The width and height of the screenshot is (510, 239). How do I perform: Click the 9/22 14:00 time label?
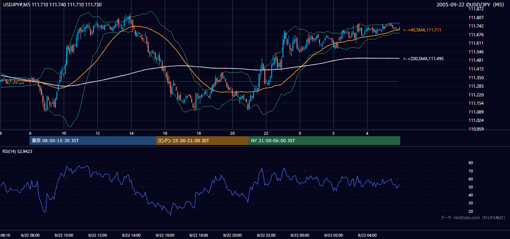click(x=131, y=235)
